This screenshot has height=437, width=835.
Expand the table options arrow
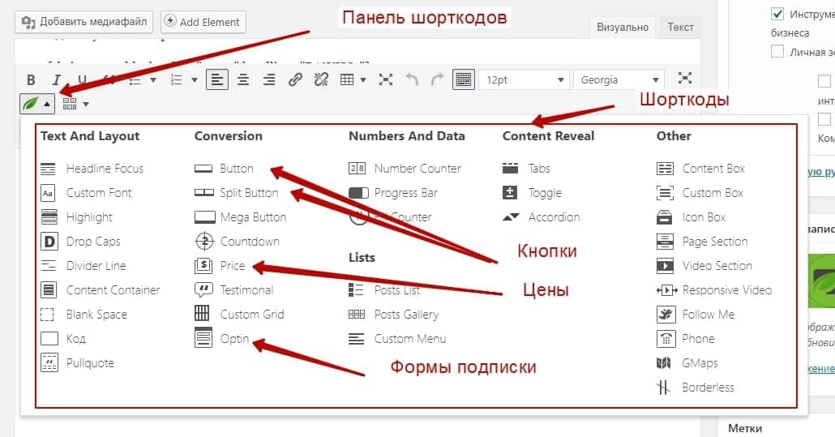coord(363,80)
